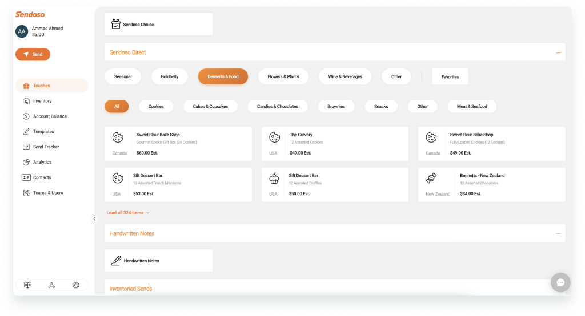The image size is (585, 316).
Task: Click the $5.00 account balance
Action: 38,35
